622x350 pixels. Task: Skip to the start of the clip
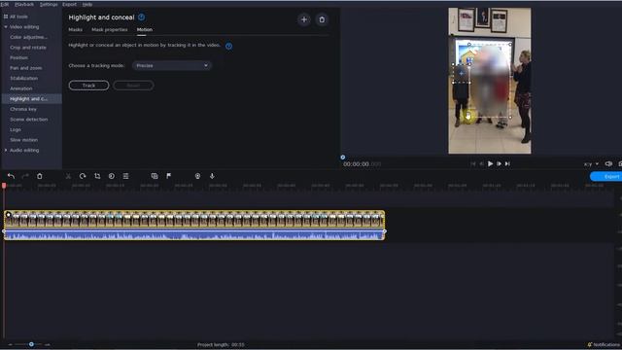click(473, 163)
